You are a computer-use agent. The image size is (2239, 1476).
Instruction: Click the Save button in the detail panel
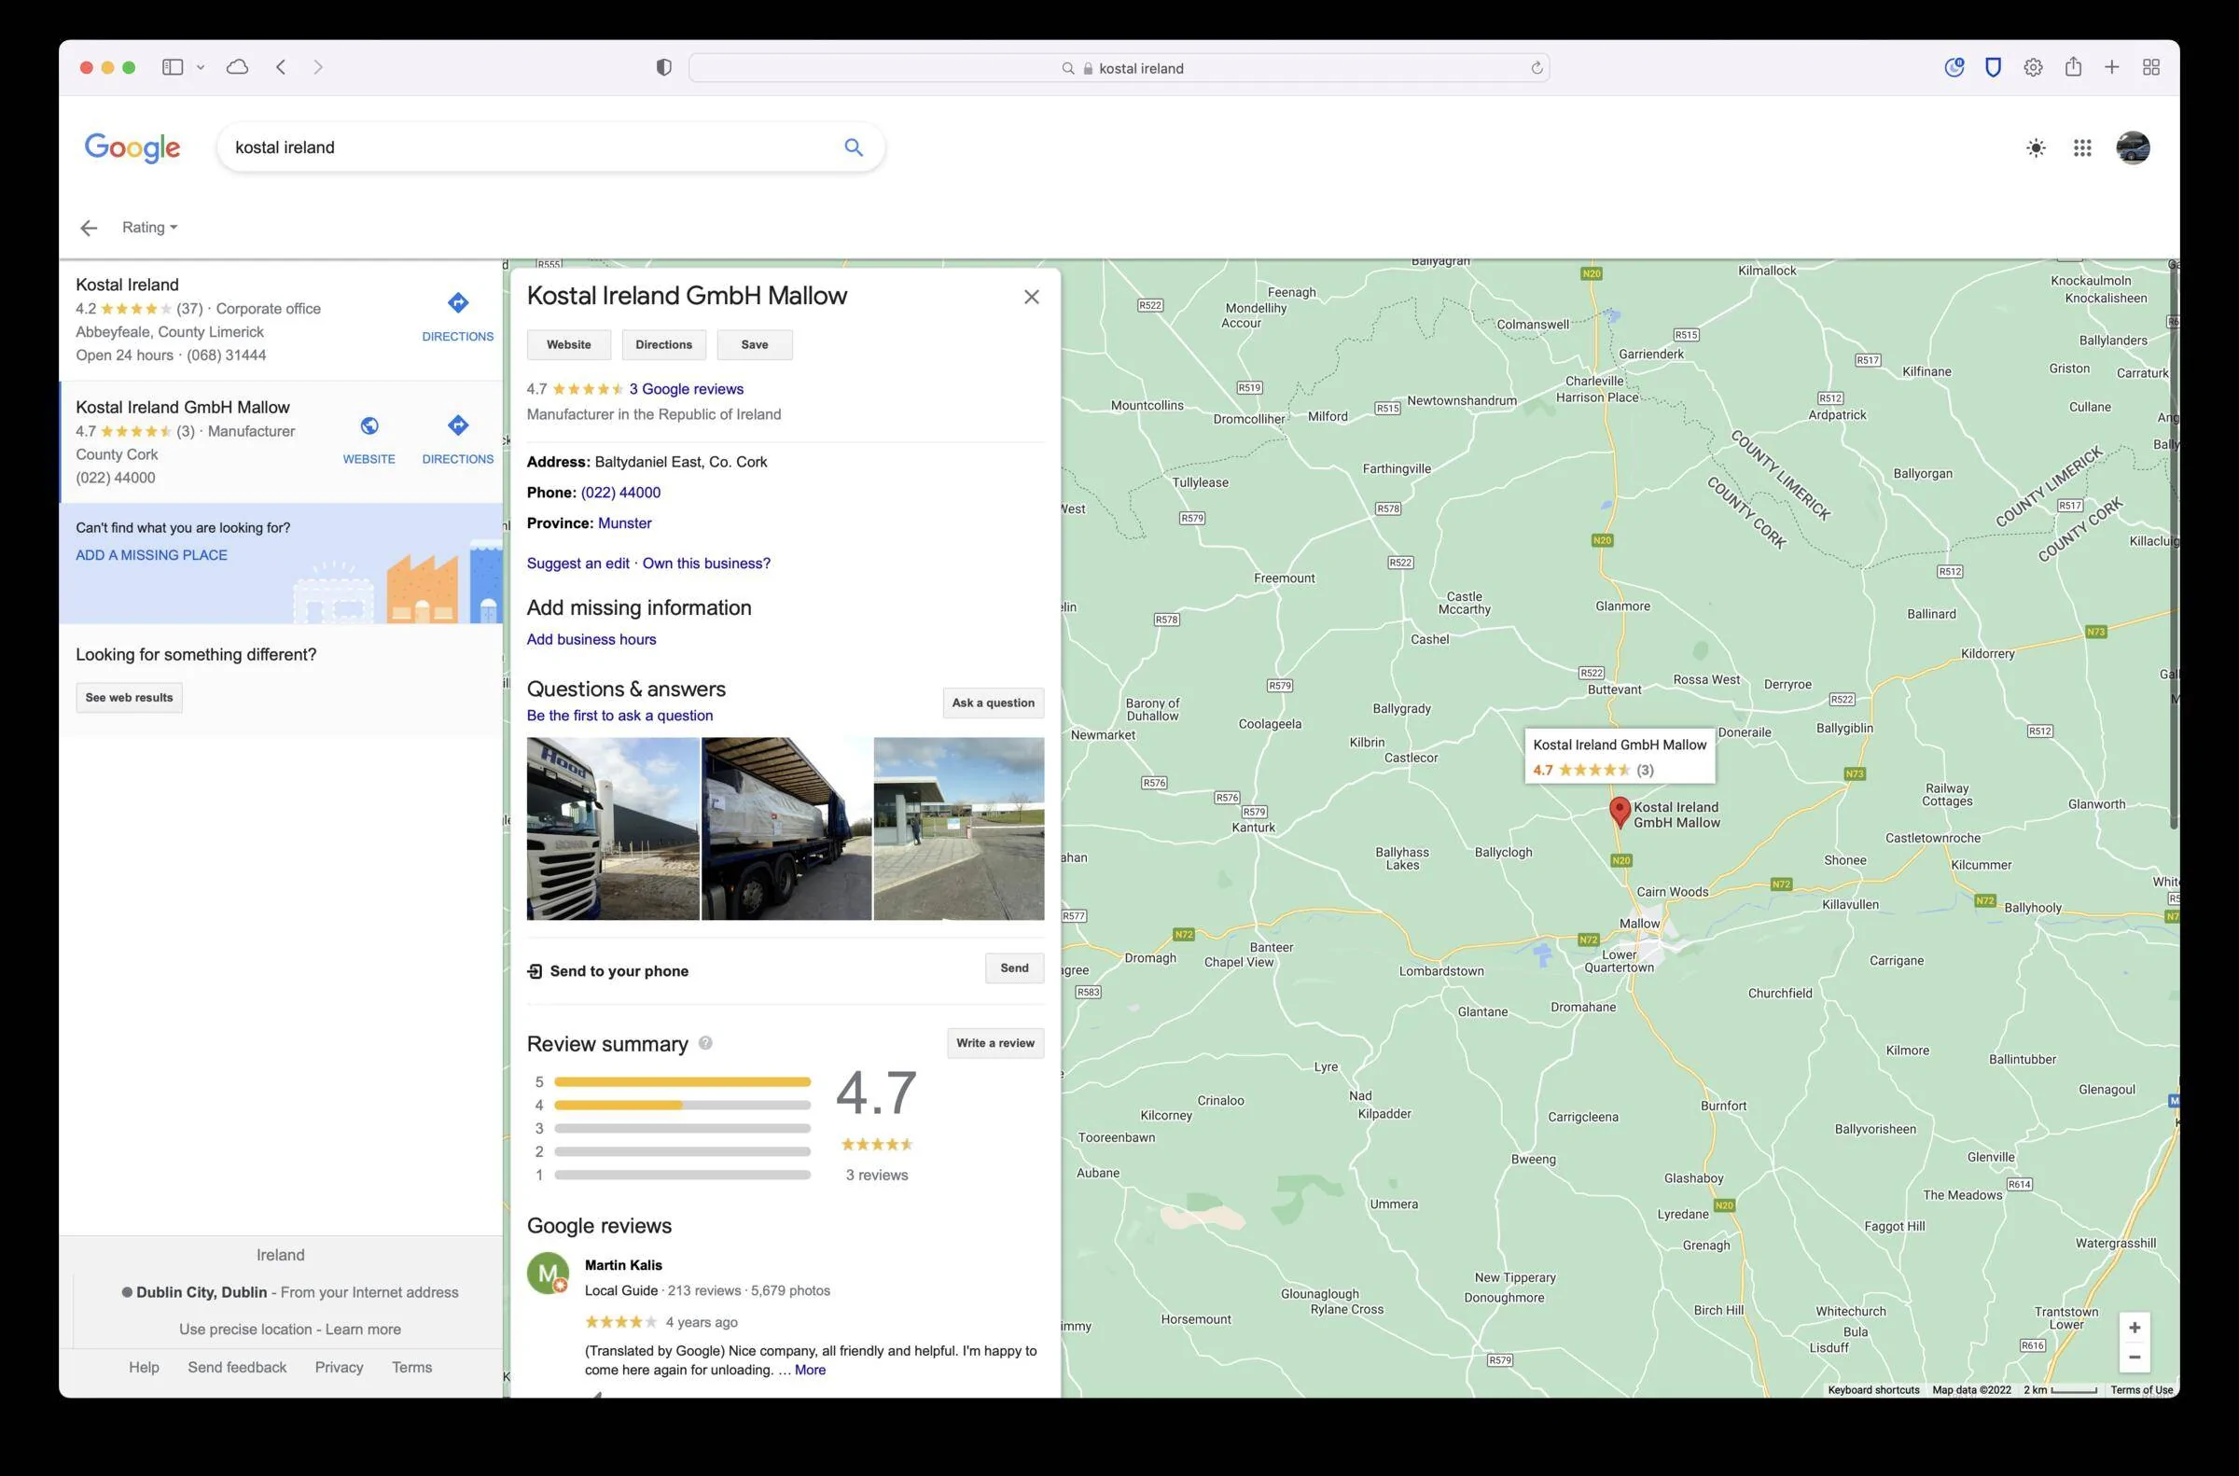[x=754, y=344]
